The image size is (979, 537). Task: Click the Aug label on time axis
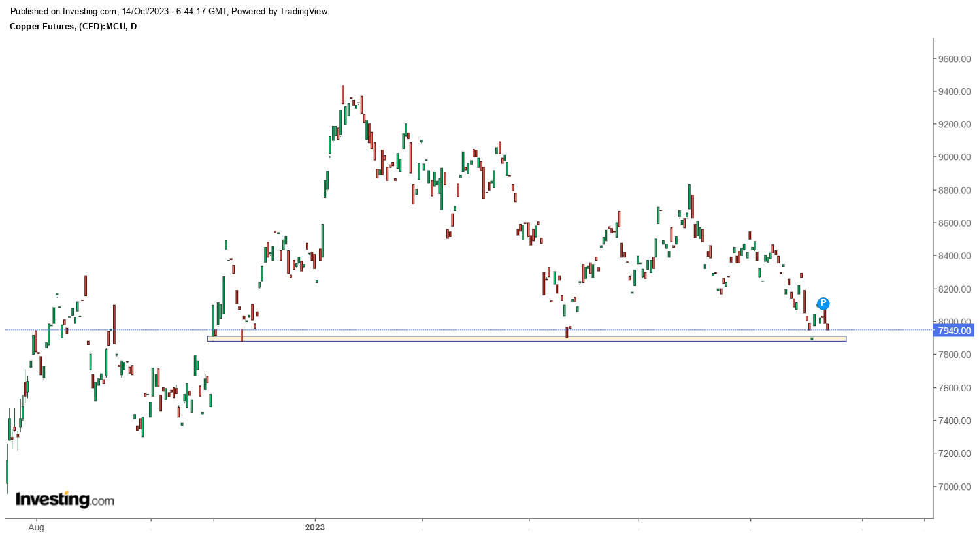pyautogui.click(x=37, y=527)
